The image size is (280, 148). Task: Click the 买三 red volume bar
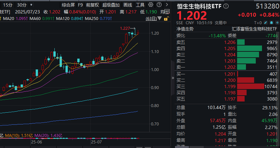(250, 86)
